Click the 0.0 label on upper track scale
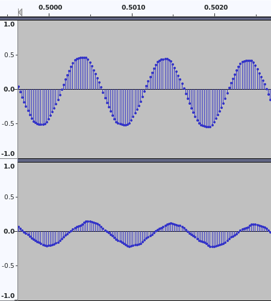The image size is (271, 301). pos(9,89)
